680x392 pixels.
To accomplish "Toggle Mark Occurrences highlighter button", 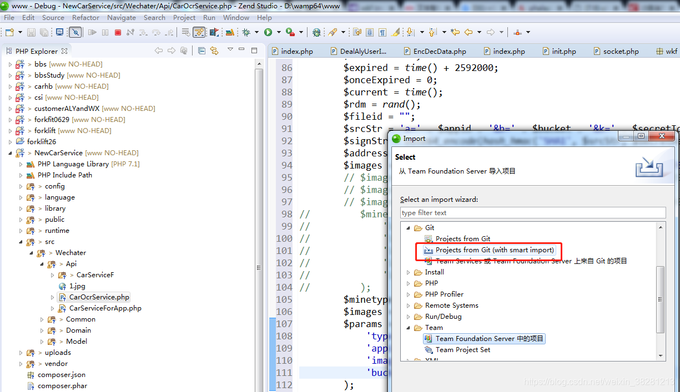I will (395, 32).
